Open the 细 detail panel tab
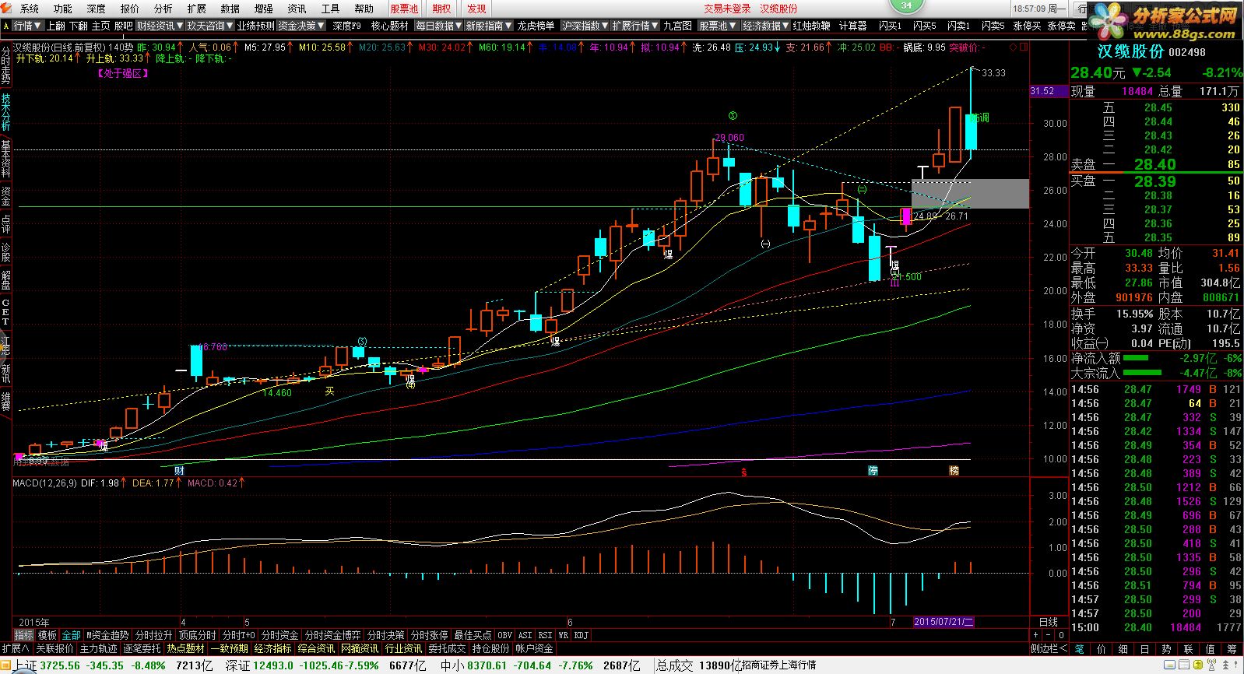This screenshot has width=1244, height=674. [x=1123, y=648]
